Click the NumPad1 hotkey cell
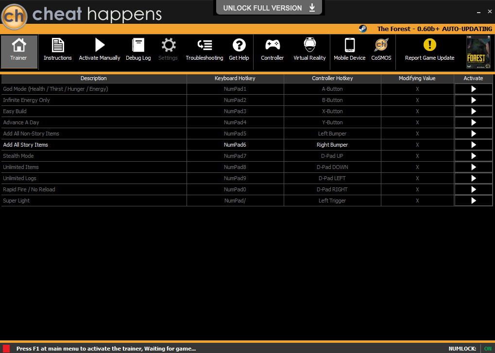Screen dimensions: 495x353 tap(235, 89)
